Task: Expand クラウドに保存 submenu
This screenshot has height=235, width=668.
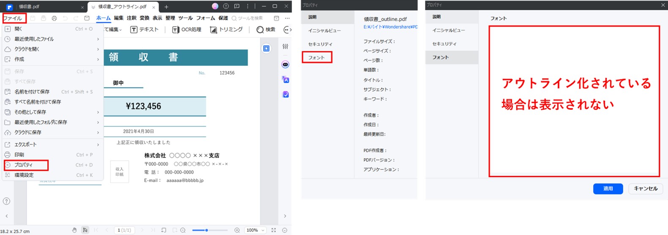Action: point(53,132)
